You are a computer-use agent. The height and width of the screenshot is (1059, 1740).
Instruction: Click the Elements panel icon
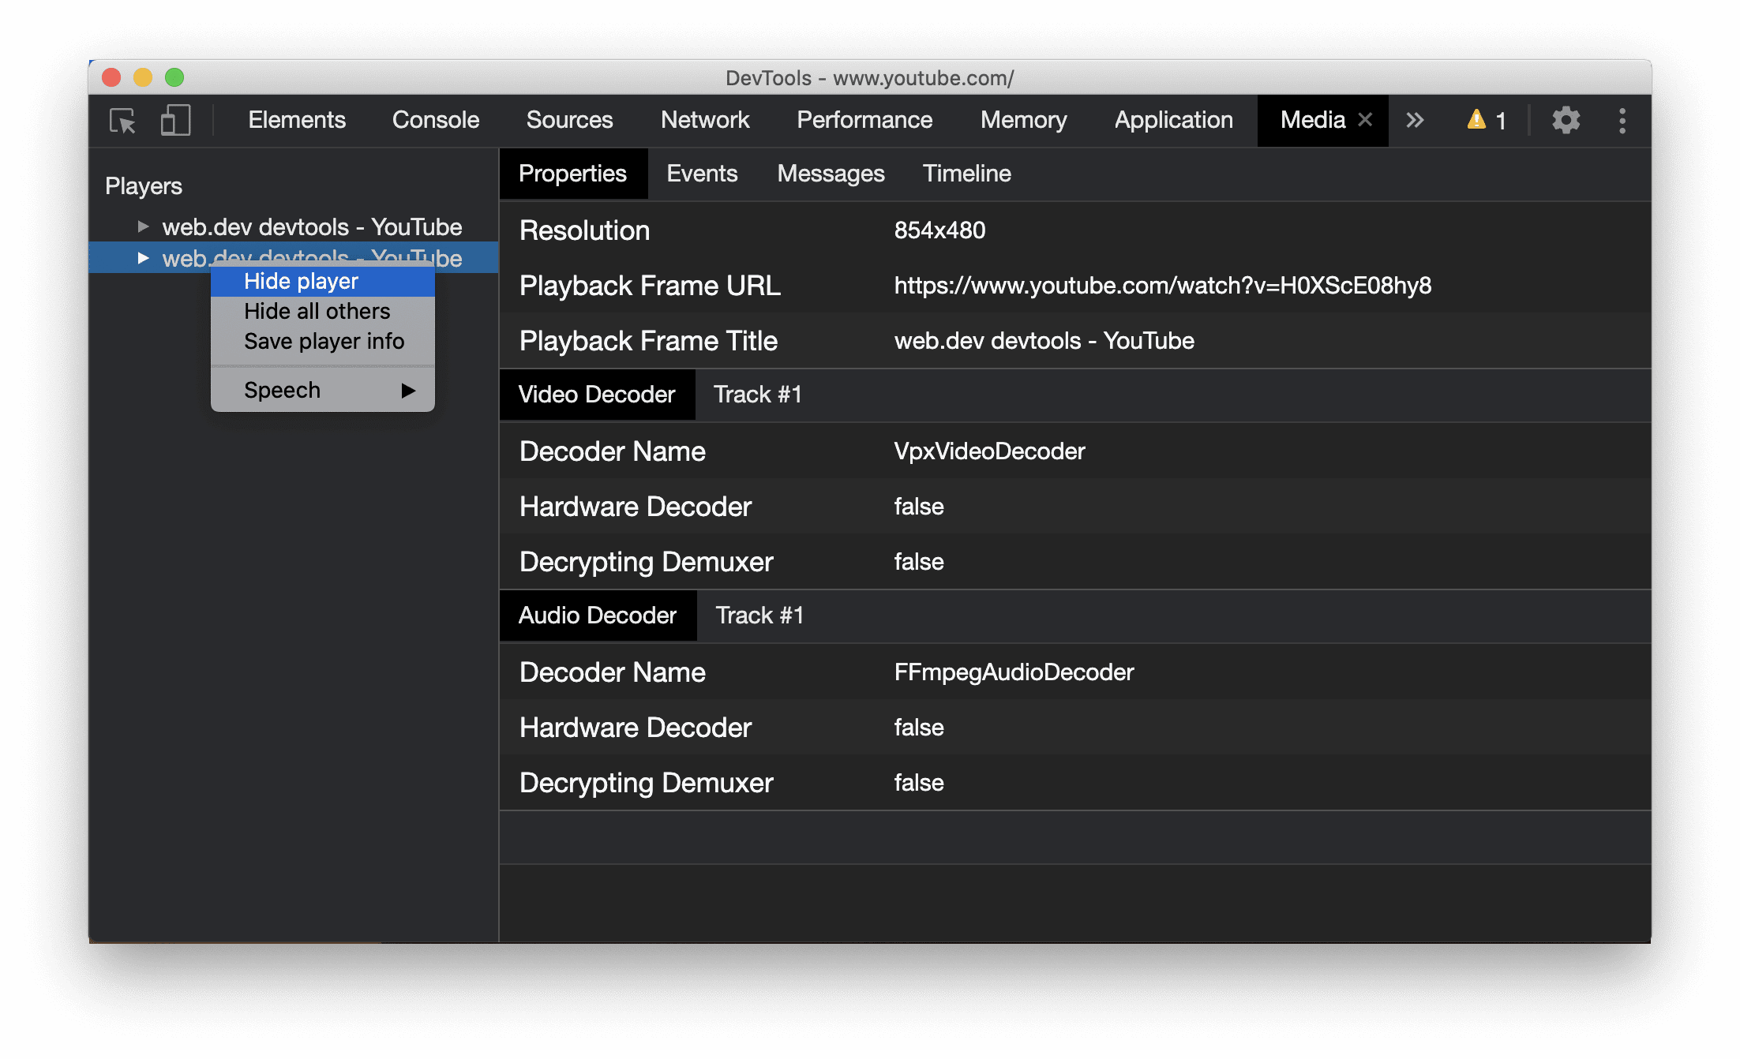coord(296,121)
